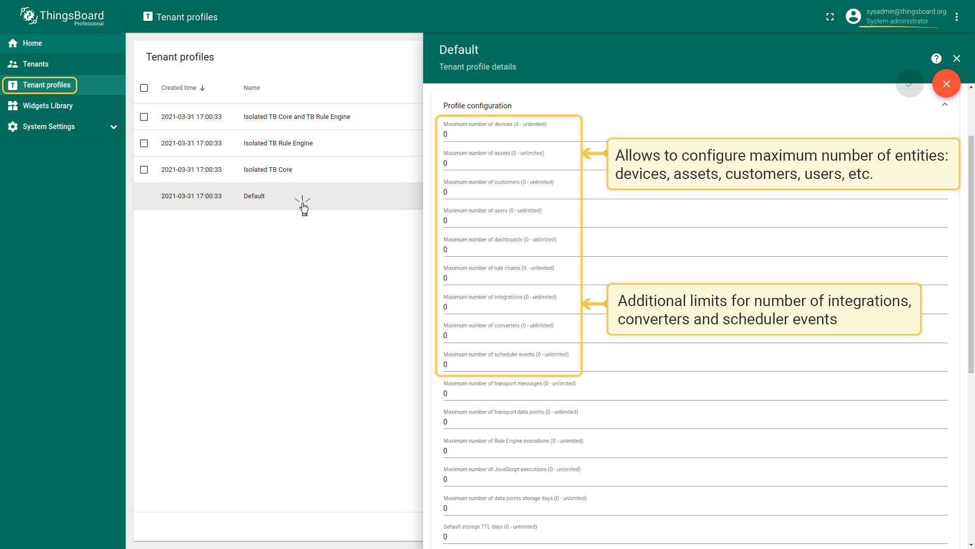
Task: Navigate to Home in sidebar
Action: coord(32,43)
